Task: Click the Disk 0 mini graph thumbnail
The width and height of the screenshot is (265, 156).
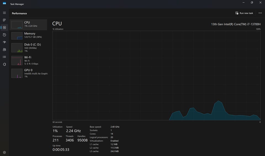Action: (x=17, y=48)
